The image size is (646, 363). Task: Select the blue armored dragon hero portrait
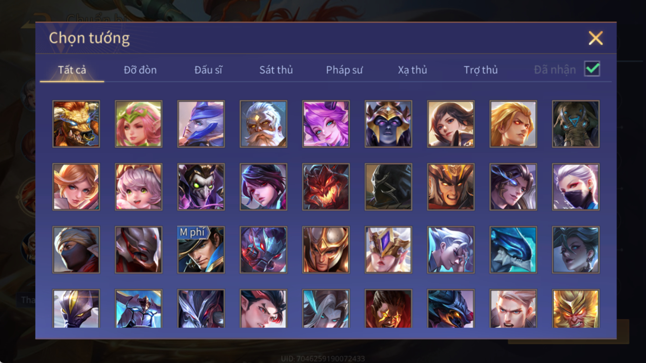[x=513, y=250]
